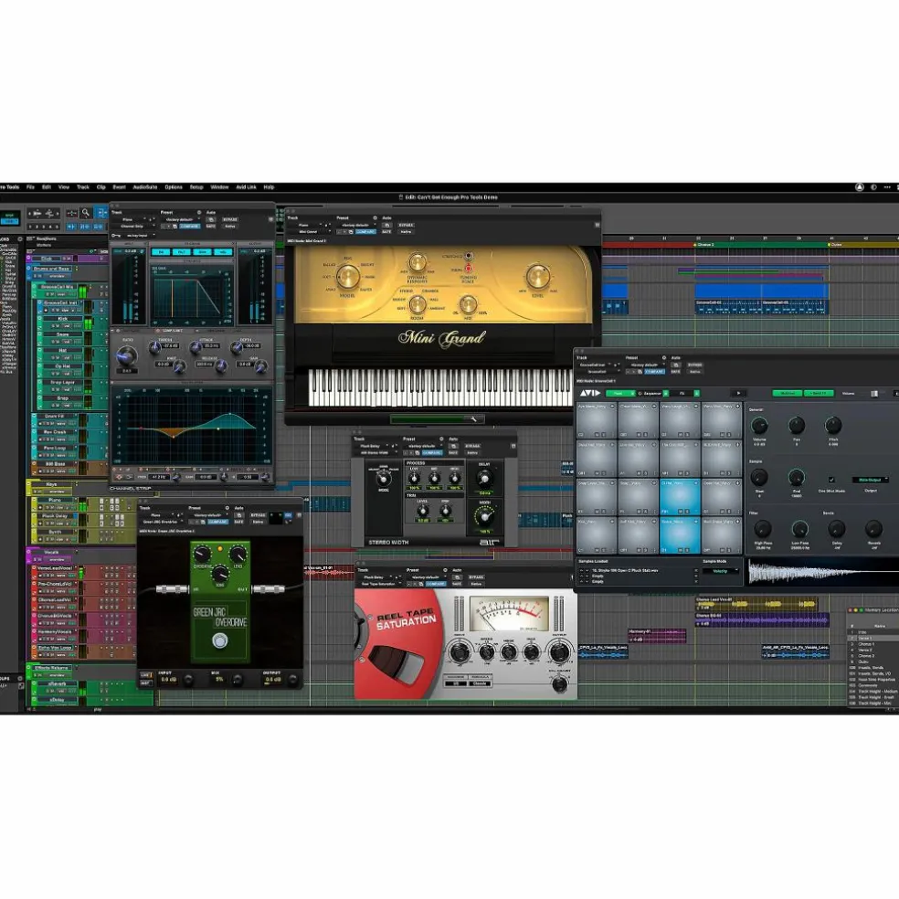
Task: Select the Kick track name
Action: coord(62,318)
